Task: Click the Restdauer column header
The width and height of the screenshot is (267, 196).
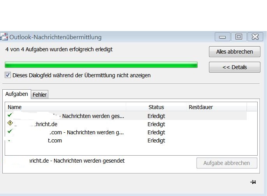Action: pos(216,107)
